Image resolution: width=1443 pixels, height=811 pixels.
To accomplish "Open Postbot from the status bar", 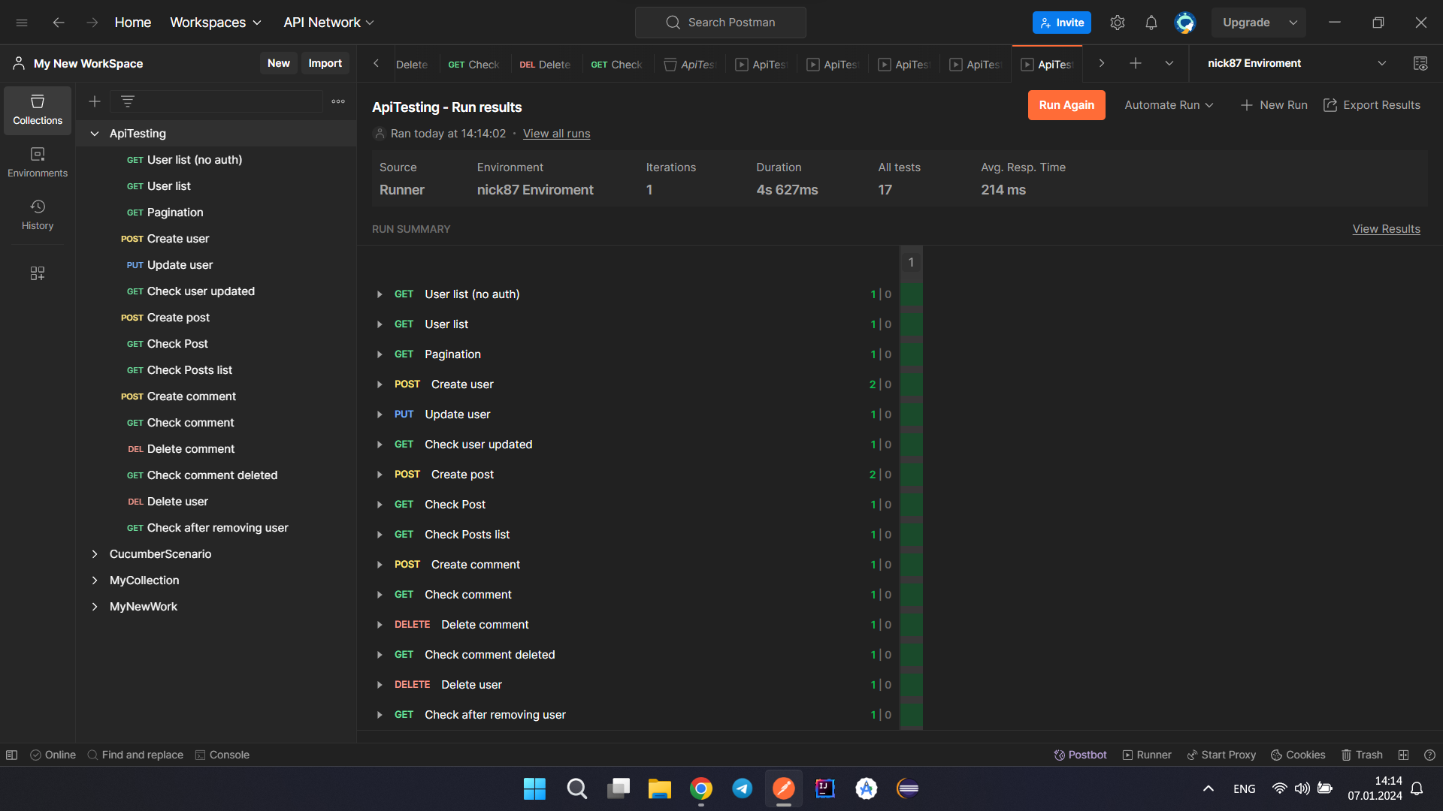I will click(x=1080, y=755).
